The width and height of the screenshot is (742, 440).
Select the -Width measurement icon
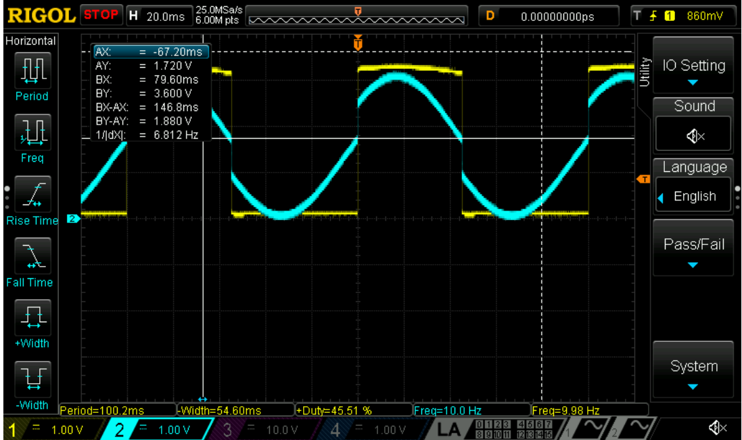32,379
